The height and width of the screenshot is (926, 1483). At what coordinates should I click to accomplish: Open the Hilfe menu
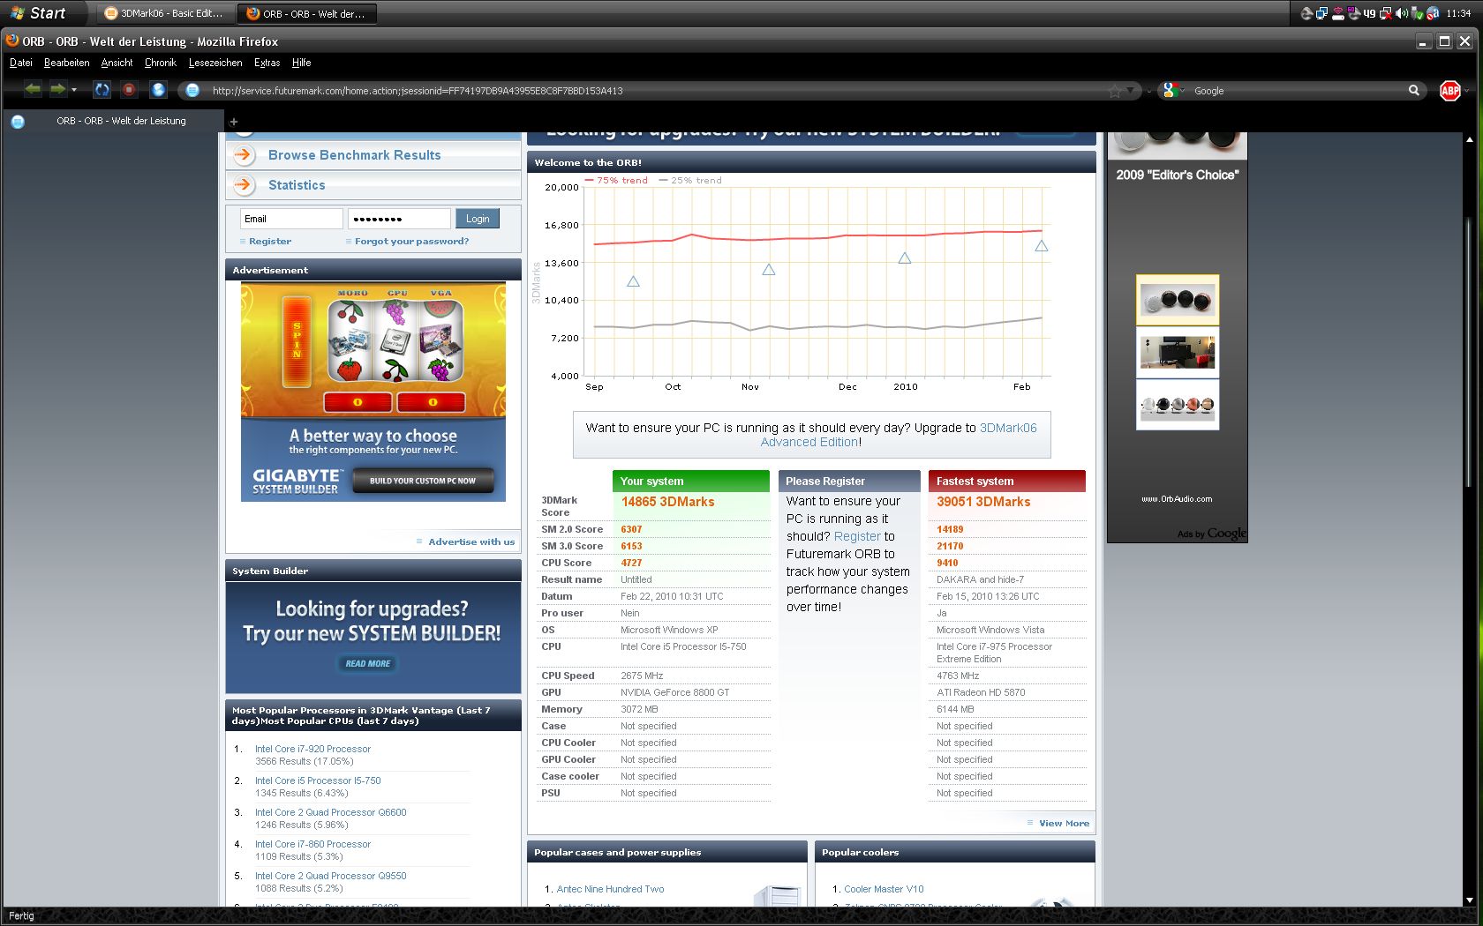(302, 63)
